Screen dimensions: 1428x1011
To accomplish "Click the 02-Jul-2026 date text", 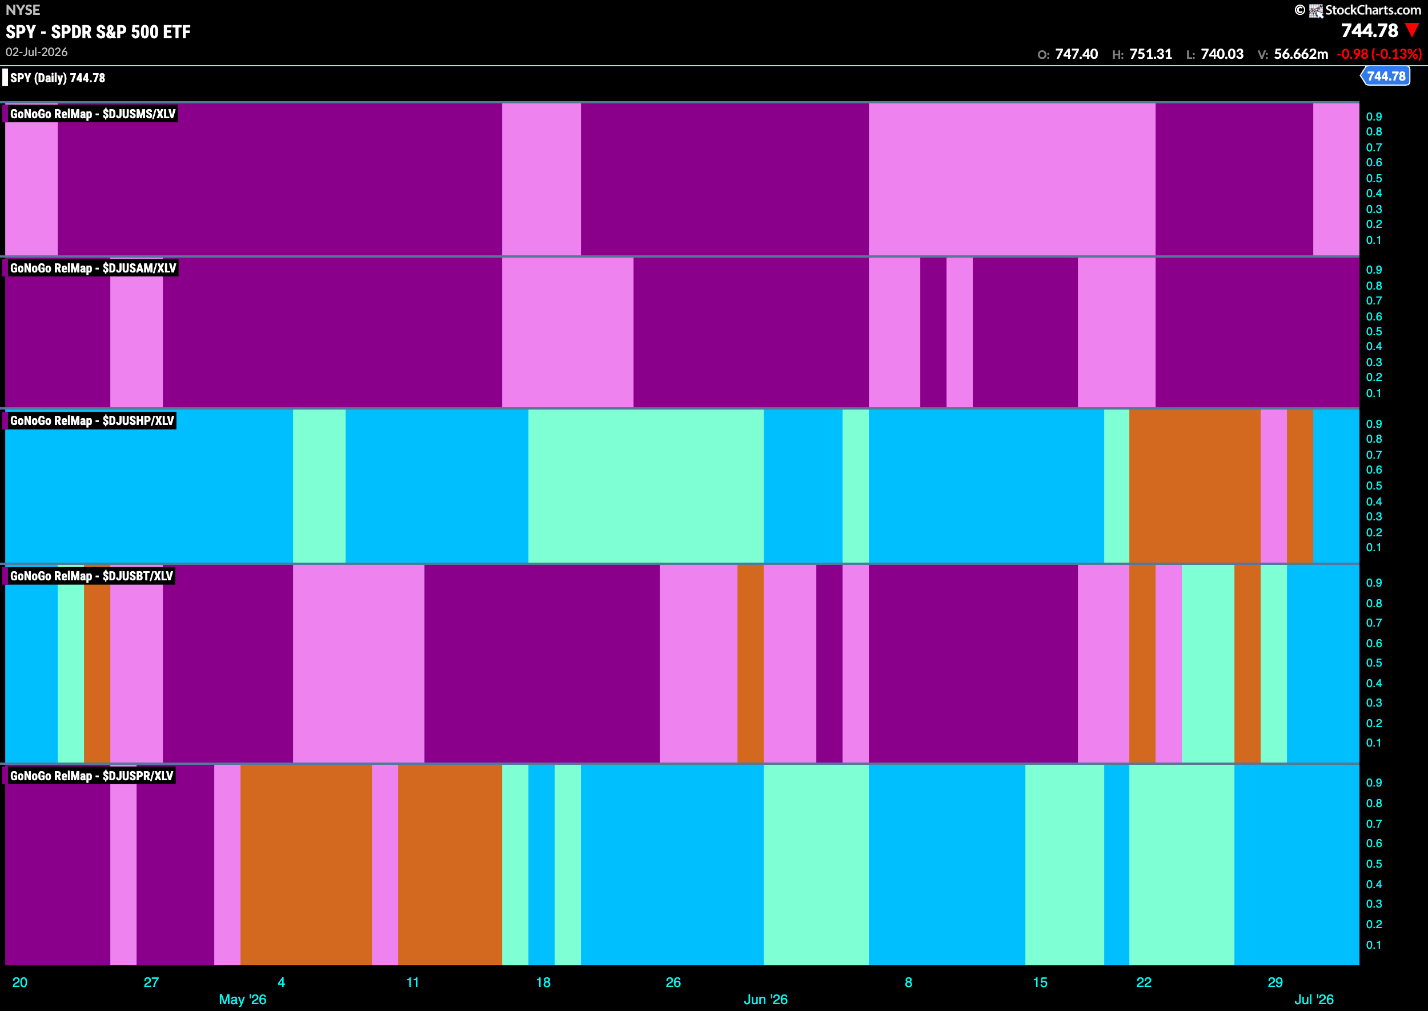I will pyautogui.click(x=37, y=53).
